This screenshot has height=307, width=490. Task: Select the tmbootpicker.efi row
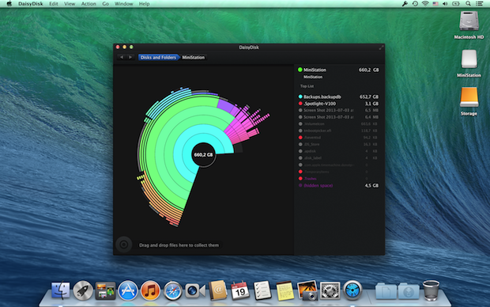pyautogui.click(x=338, y=131)
